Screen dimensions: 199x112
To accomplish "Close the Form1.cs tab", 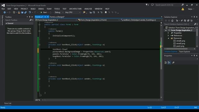I will (48, 17).
